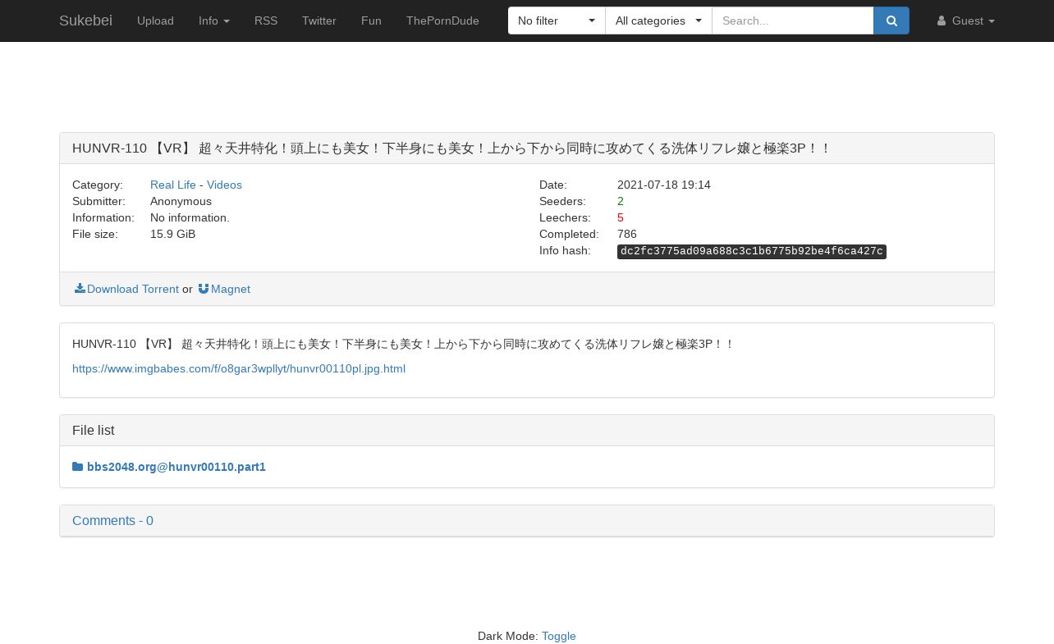Viewport: 1054px width, 644px height.
Task: Go to the Upload page
Action: [x=155, y=21]
